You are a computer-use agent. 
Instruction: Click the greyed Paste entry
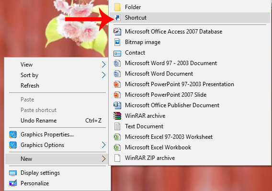56,100
